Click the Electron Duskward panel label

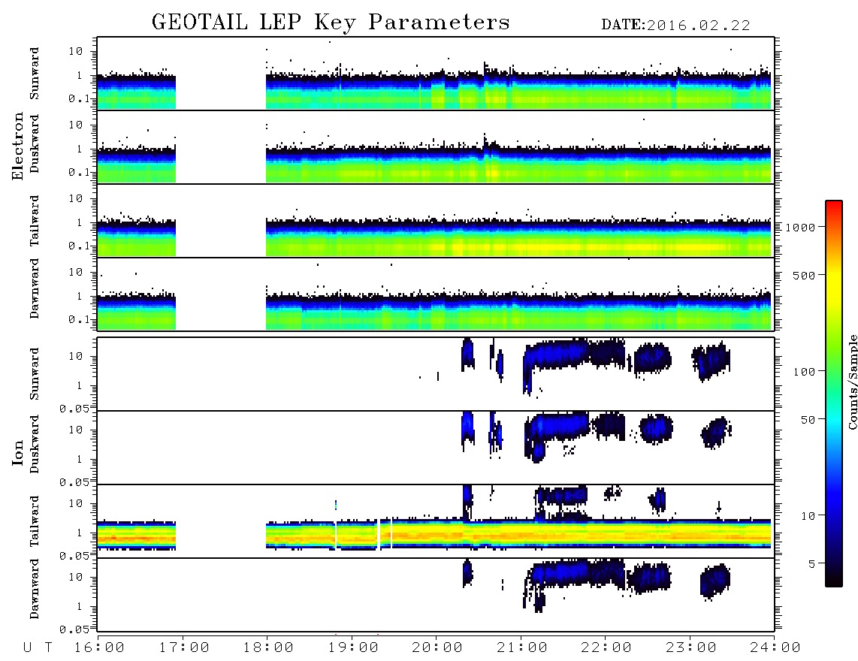coord(35,143)
